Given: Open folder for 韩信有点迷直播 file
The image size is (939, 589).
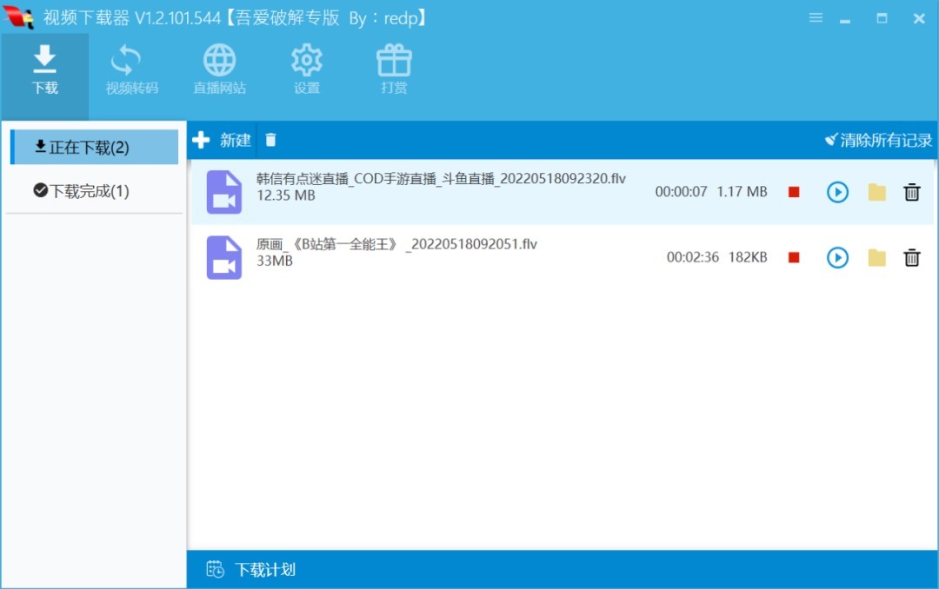Looking at the screenshot, I should [876, 192].
